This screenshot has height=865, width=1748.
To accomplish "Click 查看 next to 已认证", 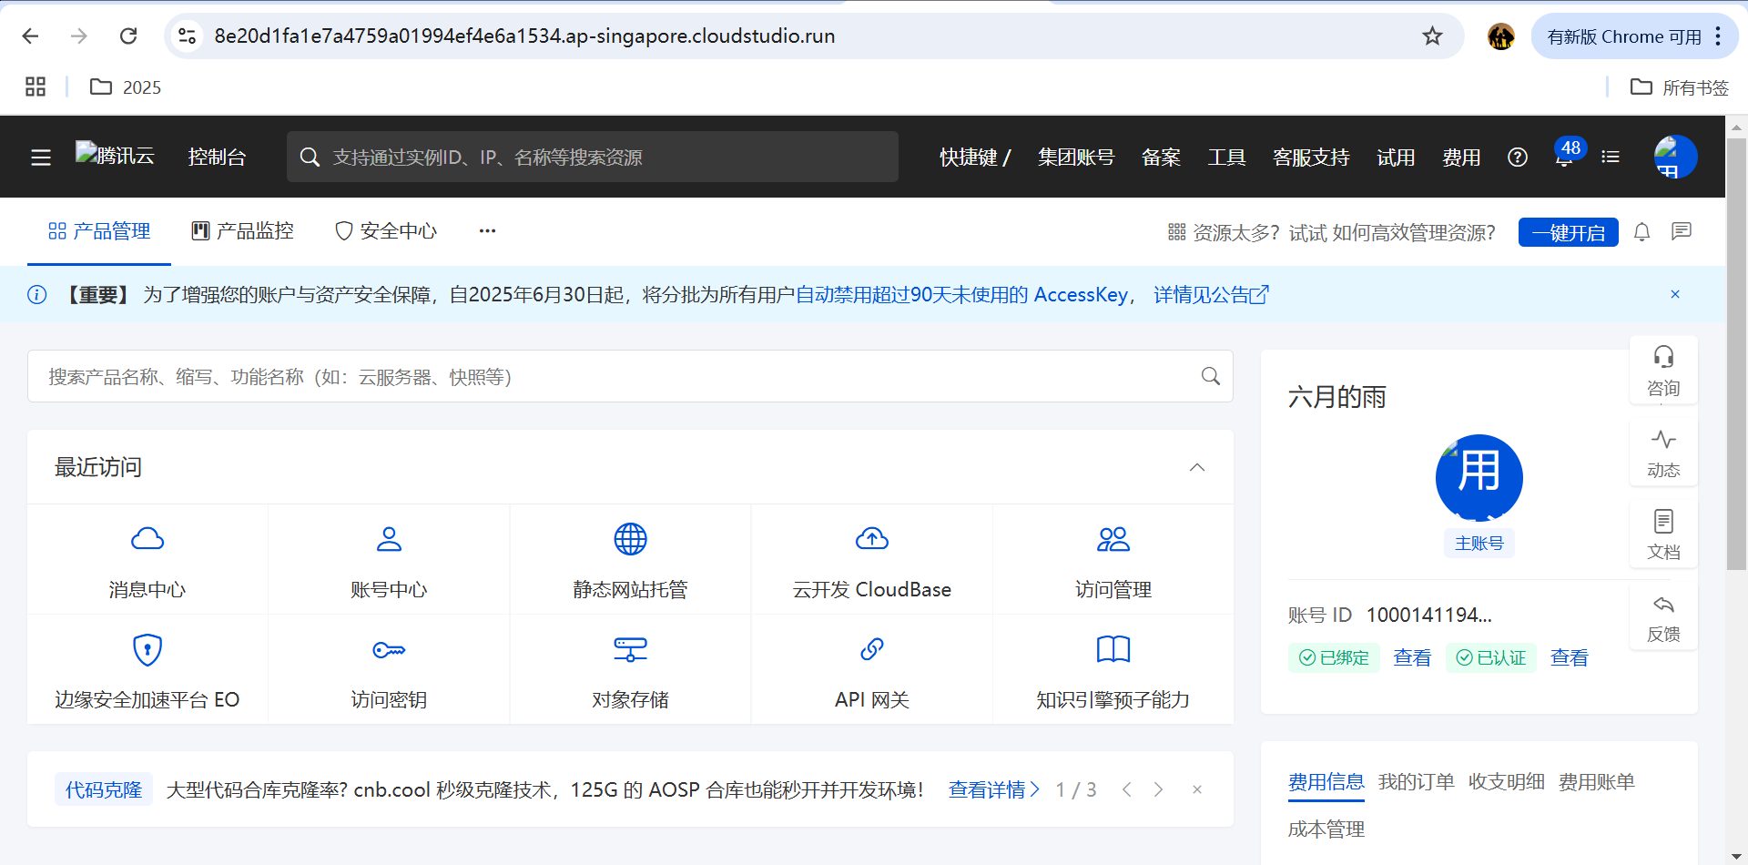I will pos(1570,657).
